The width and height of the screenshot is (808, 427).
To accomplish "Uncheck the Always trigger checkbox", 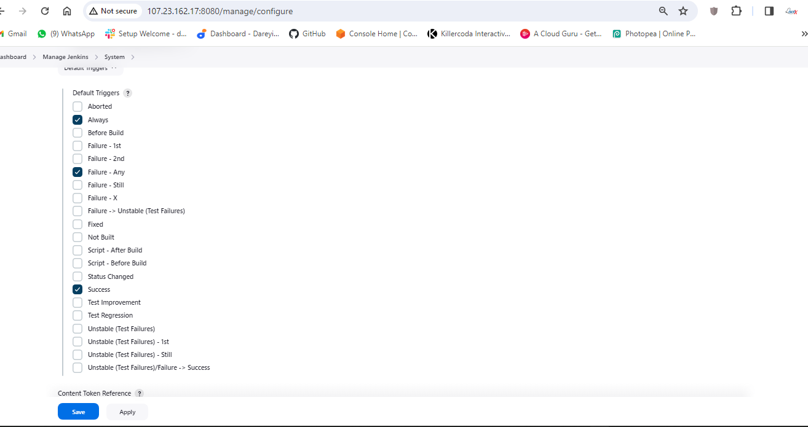I will (77, 120).
